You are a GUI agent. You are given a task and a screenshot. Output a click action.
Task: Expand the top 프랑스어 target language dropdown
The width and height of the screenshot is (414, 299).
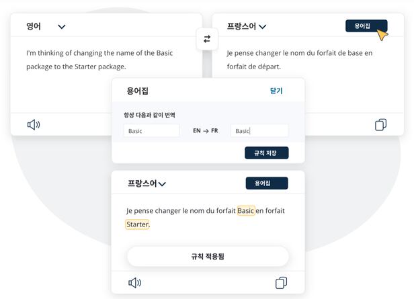click(x=263, y=27)
